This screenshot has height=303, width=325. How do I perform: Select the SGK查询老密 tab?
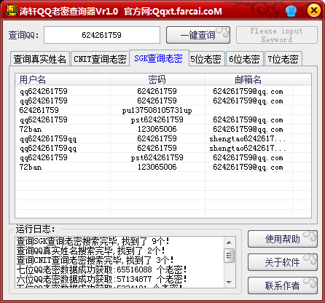pyautogui.click(x=159, y=58)
